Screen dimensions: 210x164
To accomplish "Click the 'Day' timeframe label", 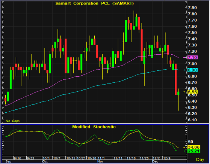I will pyautogui.click(x=200, y=160).
